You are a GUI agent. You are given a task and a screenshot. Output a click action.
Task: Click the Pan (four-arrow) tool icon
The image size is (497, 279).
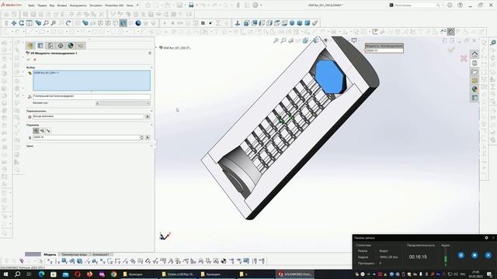(14, 23)
